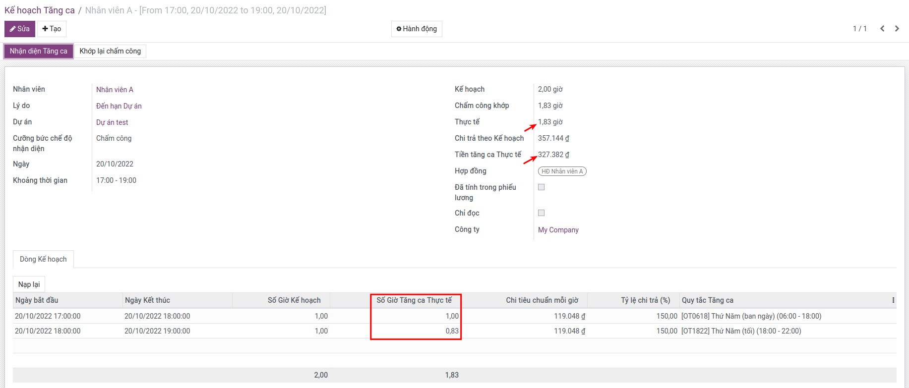Open the Nhân viên A employee link
Screen dimensions: 909x388
click(115, 90)
